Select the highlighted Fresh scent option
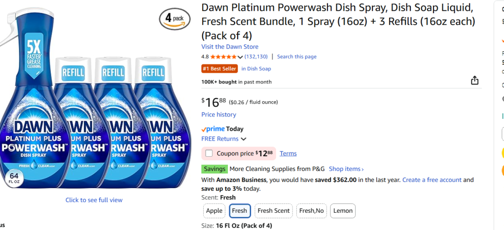Viewport: 504px width, 230px height. [239, 211]
